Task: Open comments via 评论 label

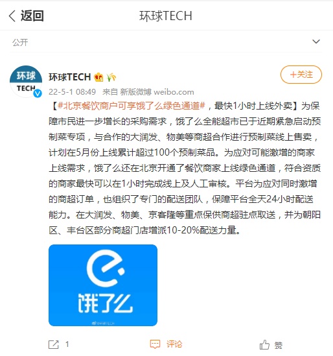Action: [x=174, y=344]
